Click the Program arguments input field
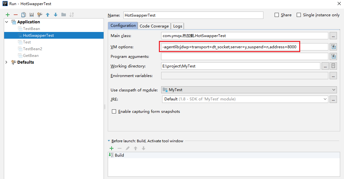The image size is (344, 179). click(x=245, y=56)
